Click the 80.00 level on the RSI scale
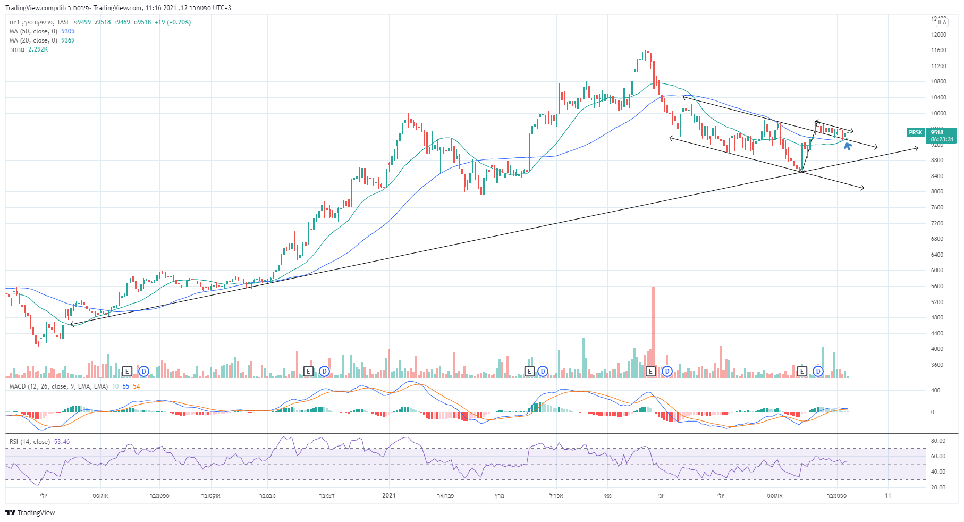The height and width of the screenshot is (522, 964). point(938,441)
